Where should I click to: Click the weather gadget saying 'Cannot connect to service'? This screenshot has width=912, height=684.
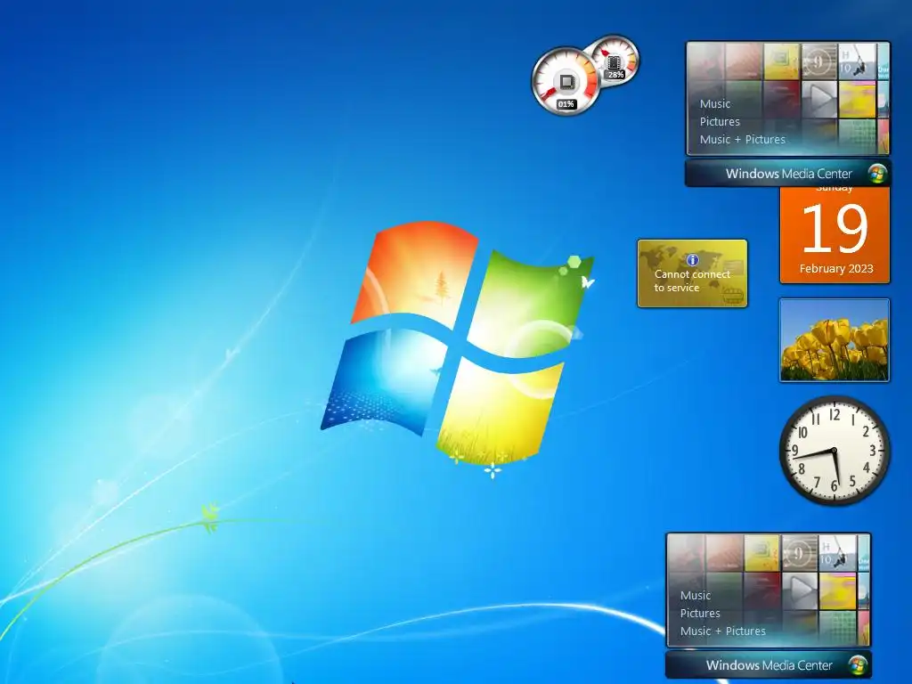click(x=692, y=273)
